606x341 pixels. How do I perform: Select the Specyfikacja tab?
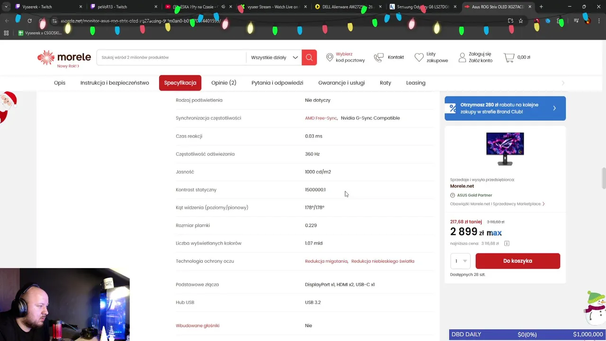(180, 83)
